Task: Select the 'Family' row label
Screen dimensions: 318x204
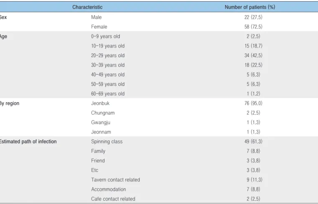Action: (x=98, y=151)
